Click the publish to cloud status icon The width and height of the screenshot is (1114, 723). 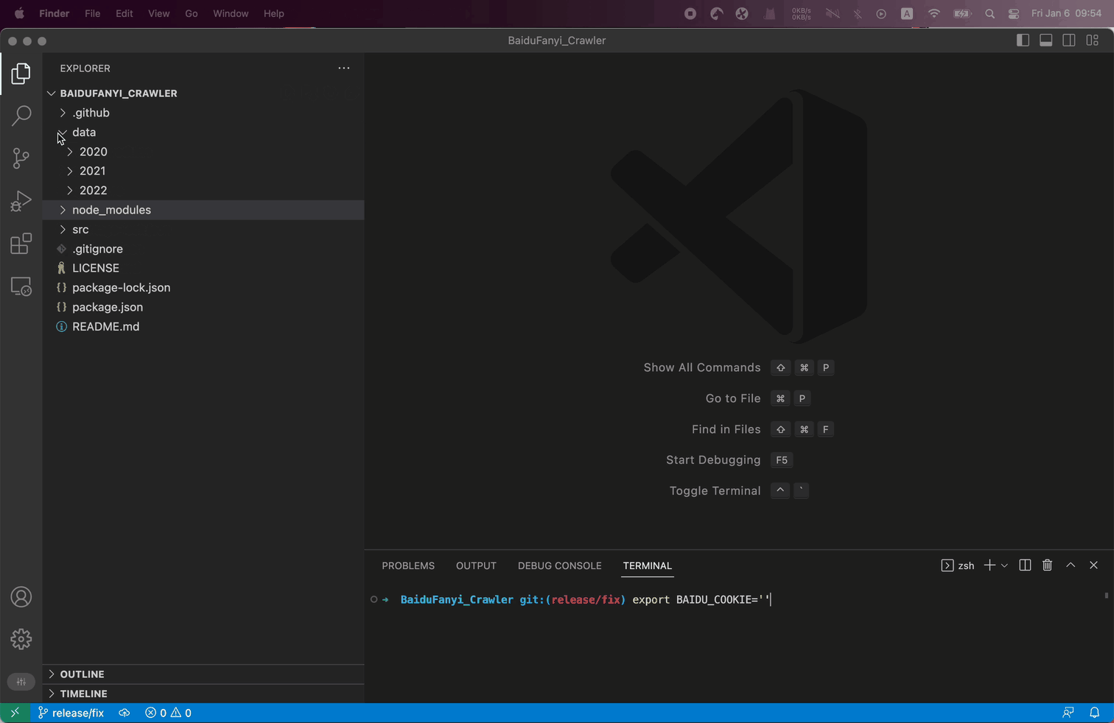click(x=125, y=713)
